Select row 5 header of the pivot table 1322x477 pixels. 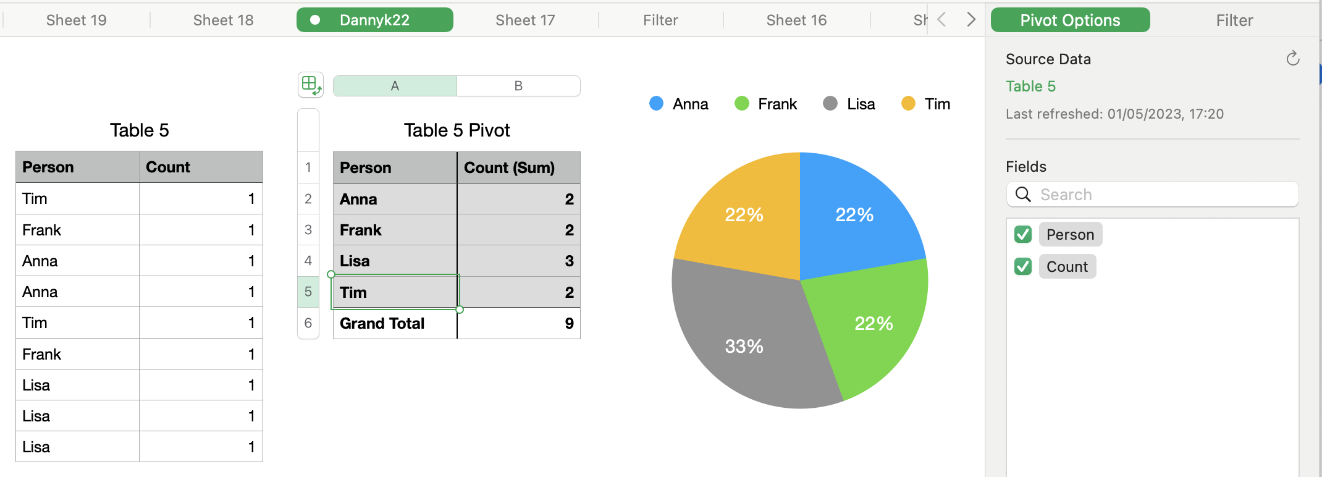coord(308,292)
